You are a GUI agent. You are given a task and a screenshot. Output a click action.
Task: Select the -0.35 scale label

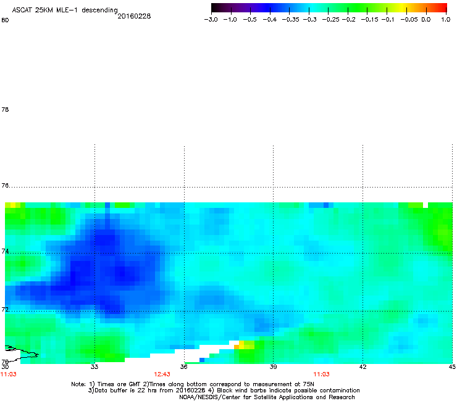(290, 20)
